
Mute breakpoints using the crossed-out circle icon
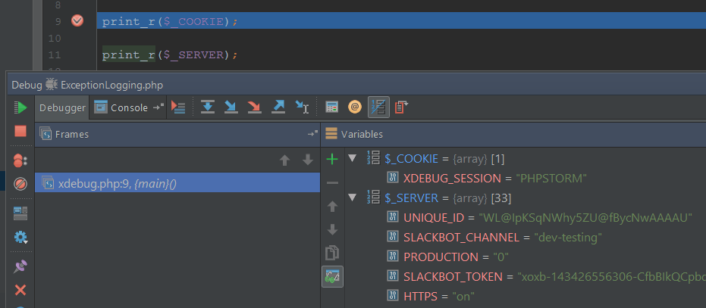[x=20, y=183]
